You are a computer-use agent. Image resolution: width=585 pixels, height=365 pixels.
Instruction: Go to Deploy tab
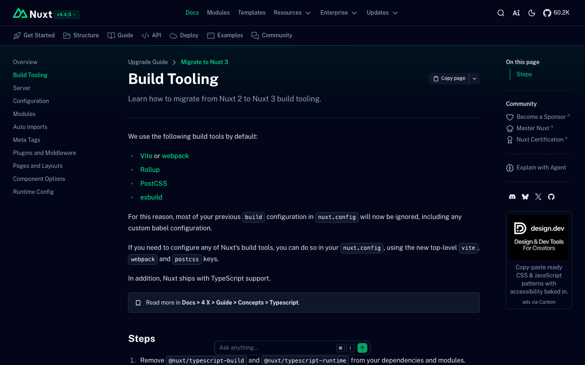tap(184, 35)
